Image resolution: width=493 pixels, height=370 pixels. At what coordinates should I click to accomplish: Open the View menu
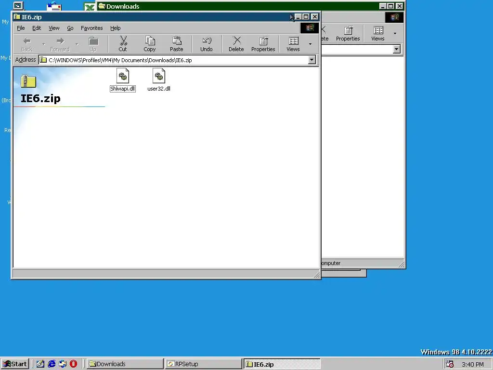tap(54, 28)
